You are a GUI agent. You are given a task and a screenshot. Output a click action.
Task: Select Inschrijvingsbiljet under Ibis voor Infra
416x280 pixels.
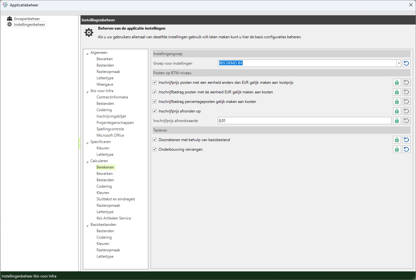[x=111, y=116]
